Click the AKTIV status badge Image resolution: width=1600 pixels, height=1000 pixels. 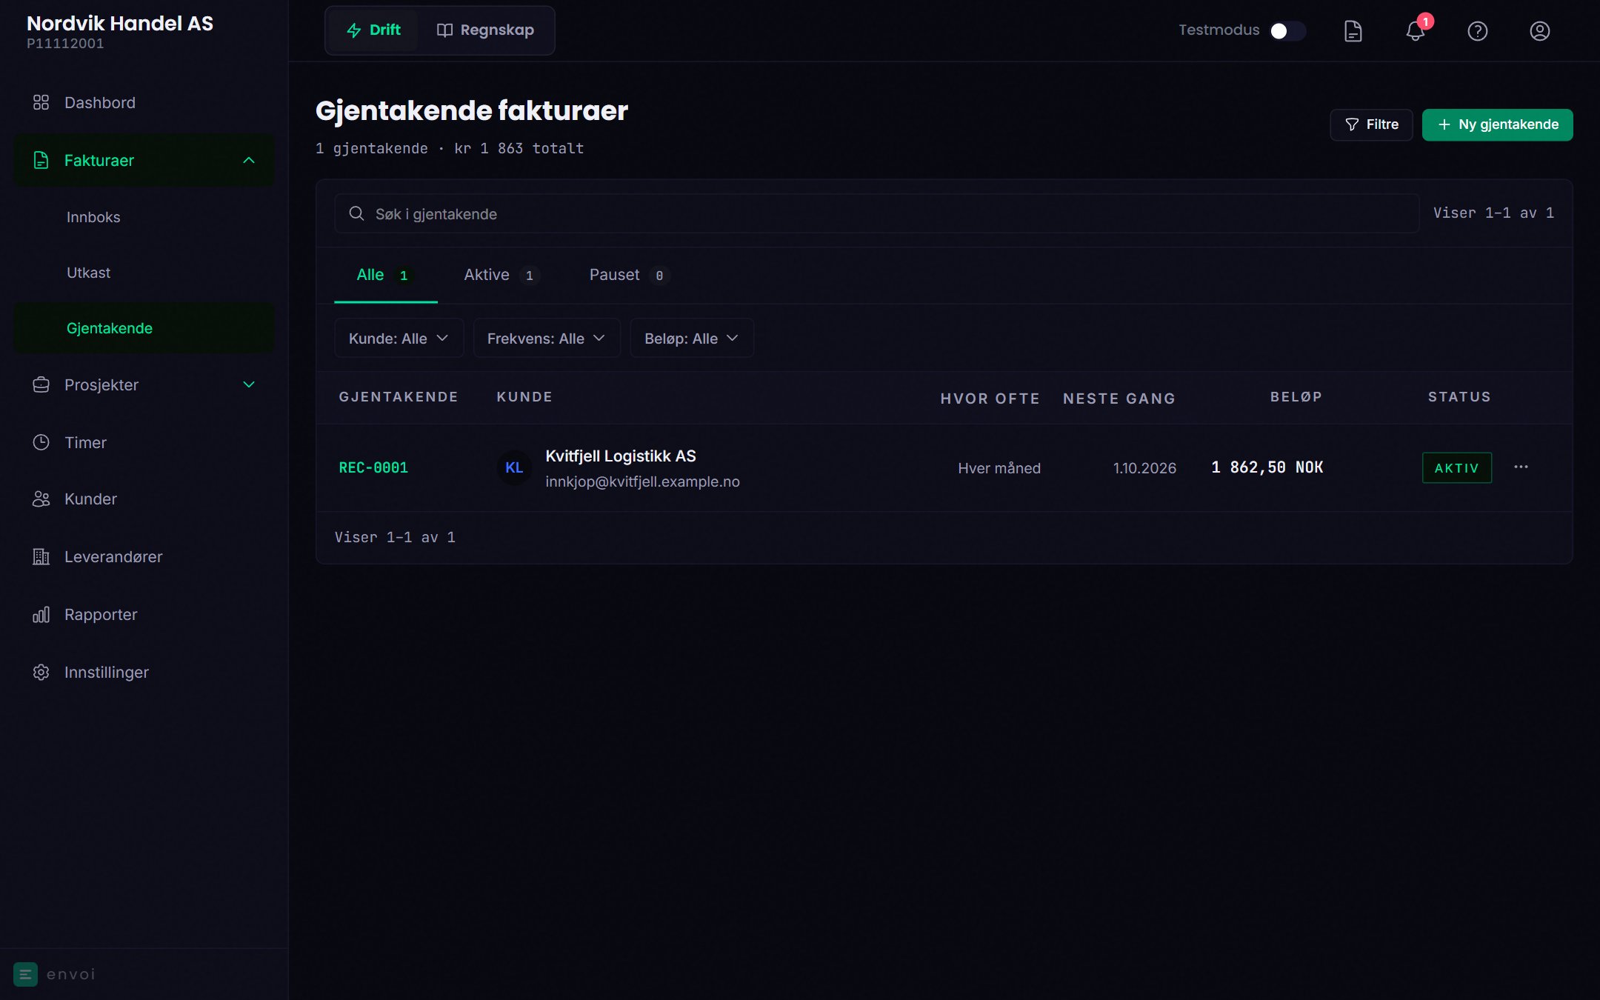pos(1456,467)
